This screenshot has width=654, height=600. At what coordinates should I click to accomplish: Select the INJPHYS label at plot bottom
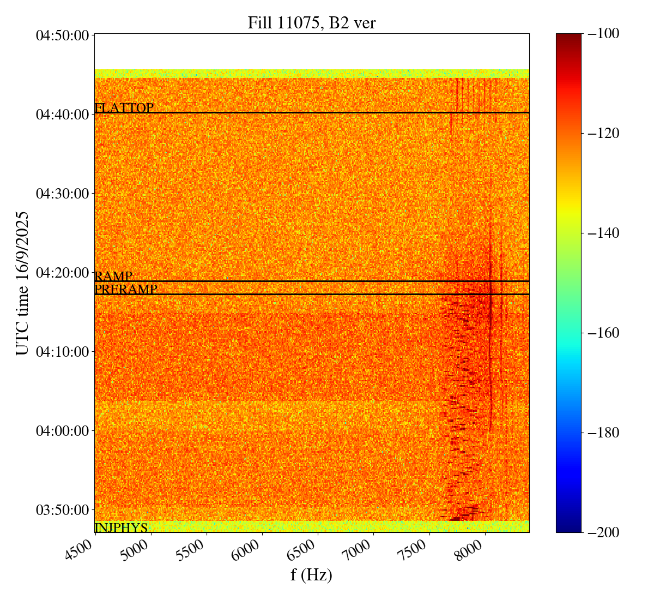(121, 527)
